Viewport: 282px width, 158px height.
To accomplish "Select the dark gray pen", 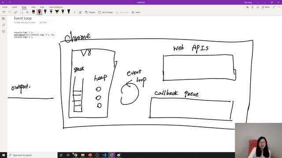I will (x=63, y=12).
